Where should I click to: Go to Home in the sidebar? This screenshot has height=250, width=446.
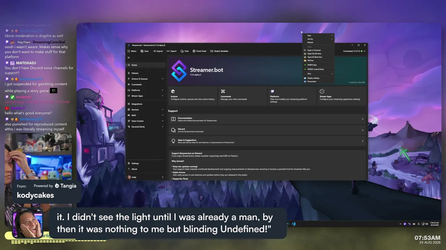click(146, 65)
